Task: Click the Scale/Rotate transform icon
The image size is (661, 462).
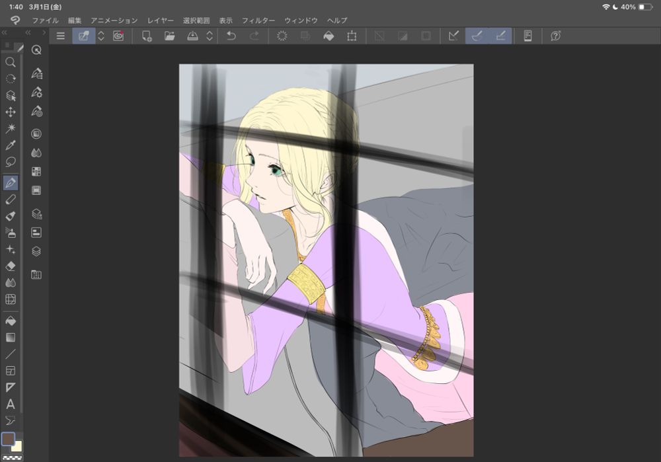Action: [x=352, y=36]
